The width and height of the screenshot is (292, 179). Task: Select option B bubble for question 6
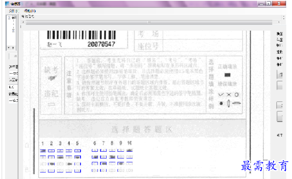point(95,157)
